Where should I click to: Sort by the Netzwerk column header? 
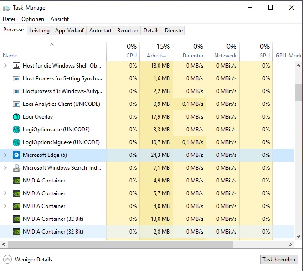coord(223,51)
